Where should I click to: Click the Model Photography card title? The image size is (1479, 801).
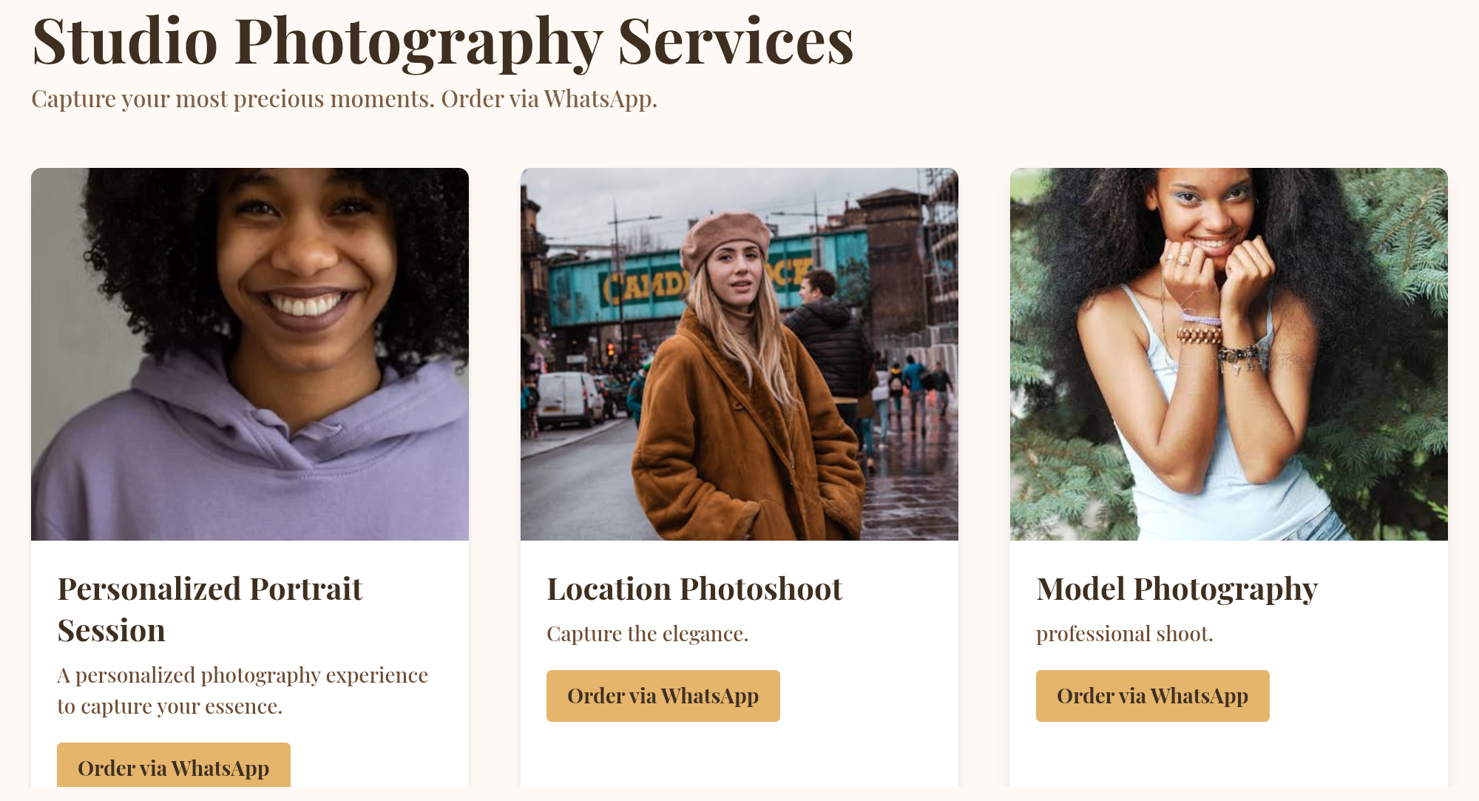tap(1177, 589)
